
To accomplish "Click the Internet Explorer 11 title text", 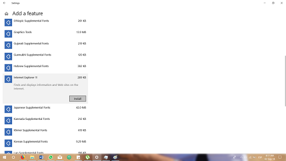I will point(25,77).
